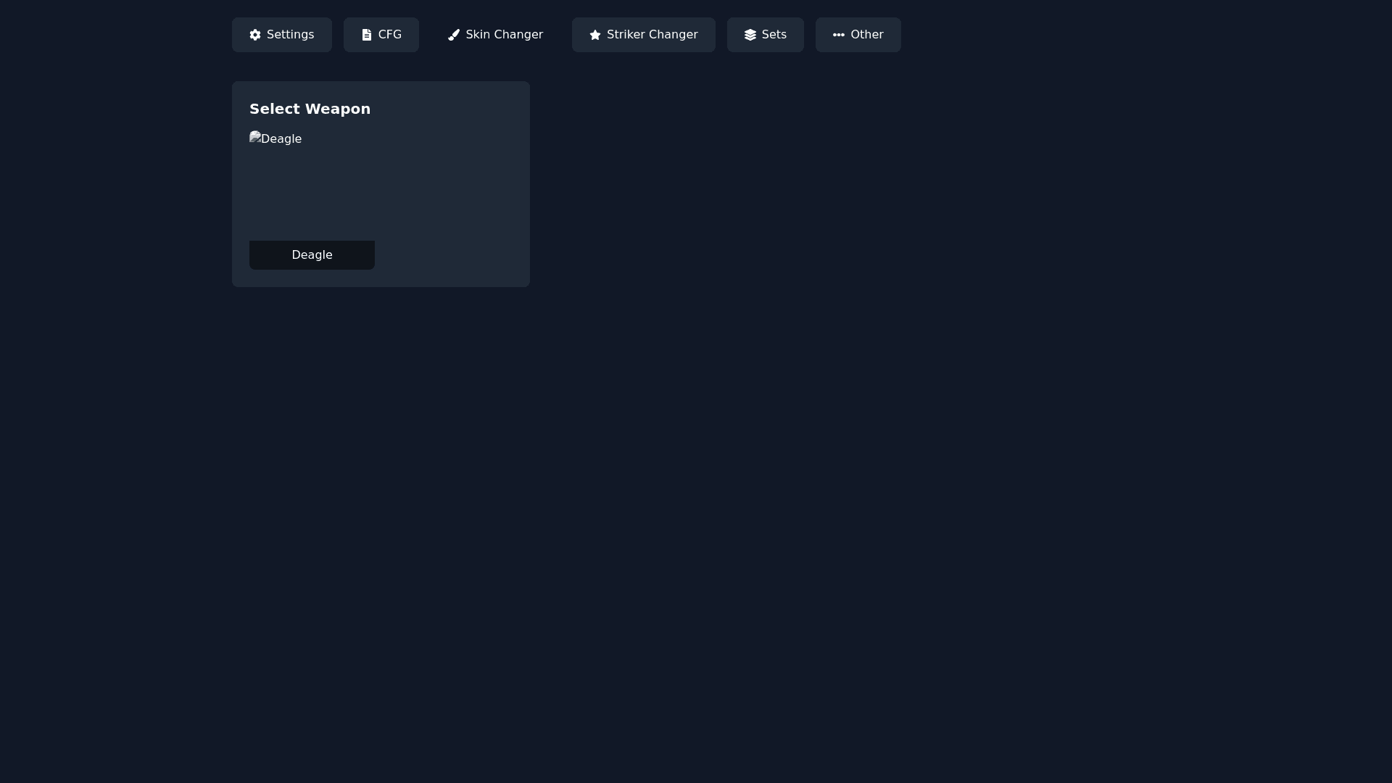The image size is (1392, 783).
Task: Click the word Skin in Skin Changer
Action: point(478,35)
